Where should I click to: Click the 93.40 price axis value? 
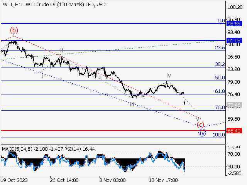click(233, 32)
